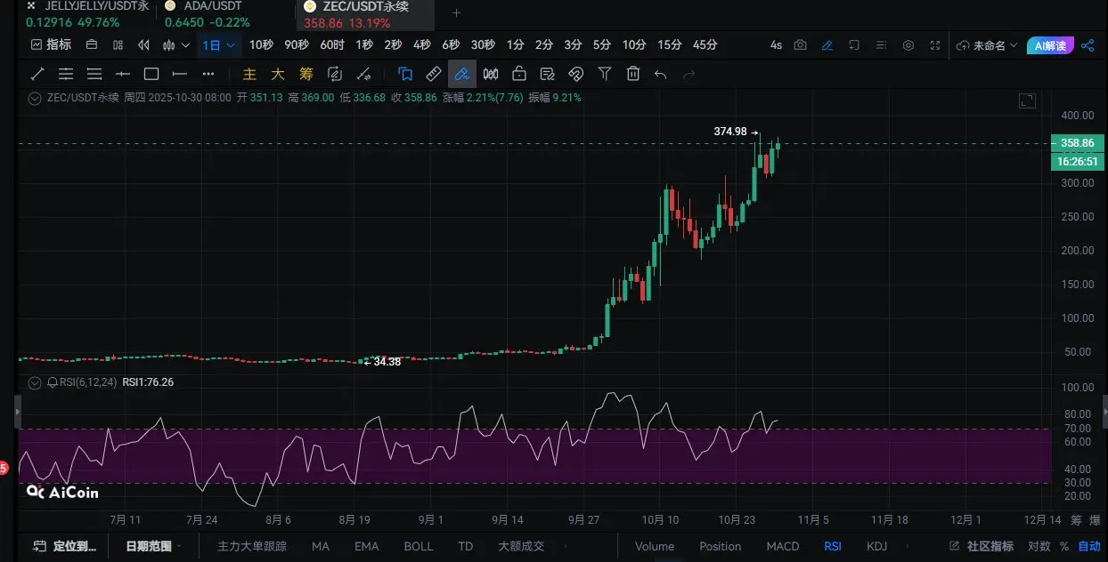Select the horizontal line tool
Image resolution: width=1108 pixels, height=562 pixels.
123,74
